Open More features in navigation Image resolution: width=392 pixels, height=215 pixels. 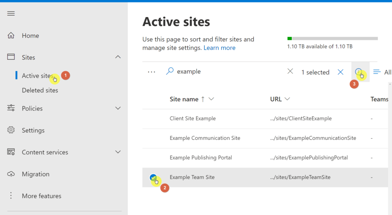point(41,196)
